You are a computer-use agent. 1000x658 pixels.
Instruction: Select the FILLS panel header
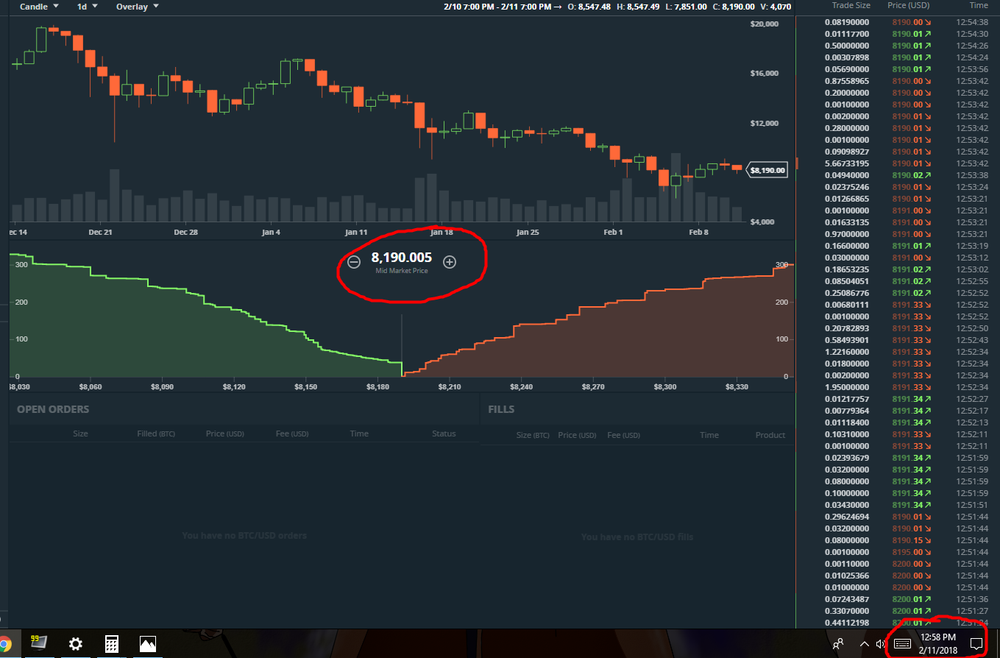click(x=501, y=409)
